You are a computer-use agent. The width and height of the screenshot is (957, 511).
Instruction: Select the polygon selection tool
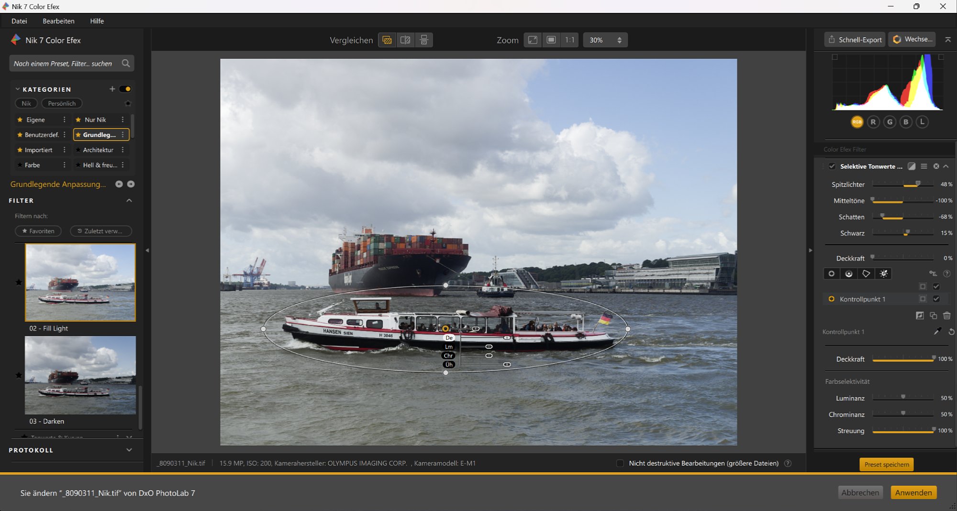click(x=866, y=273)
